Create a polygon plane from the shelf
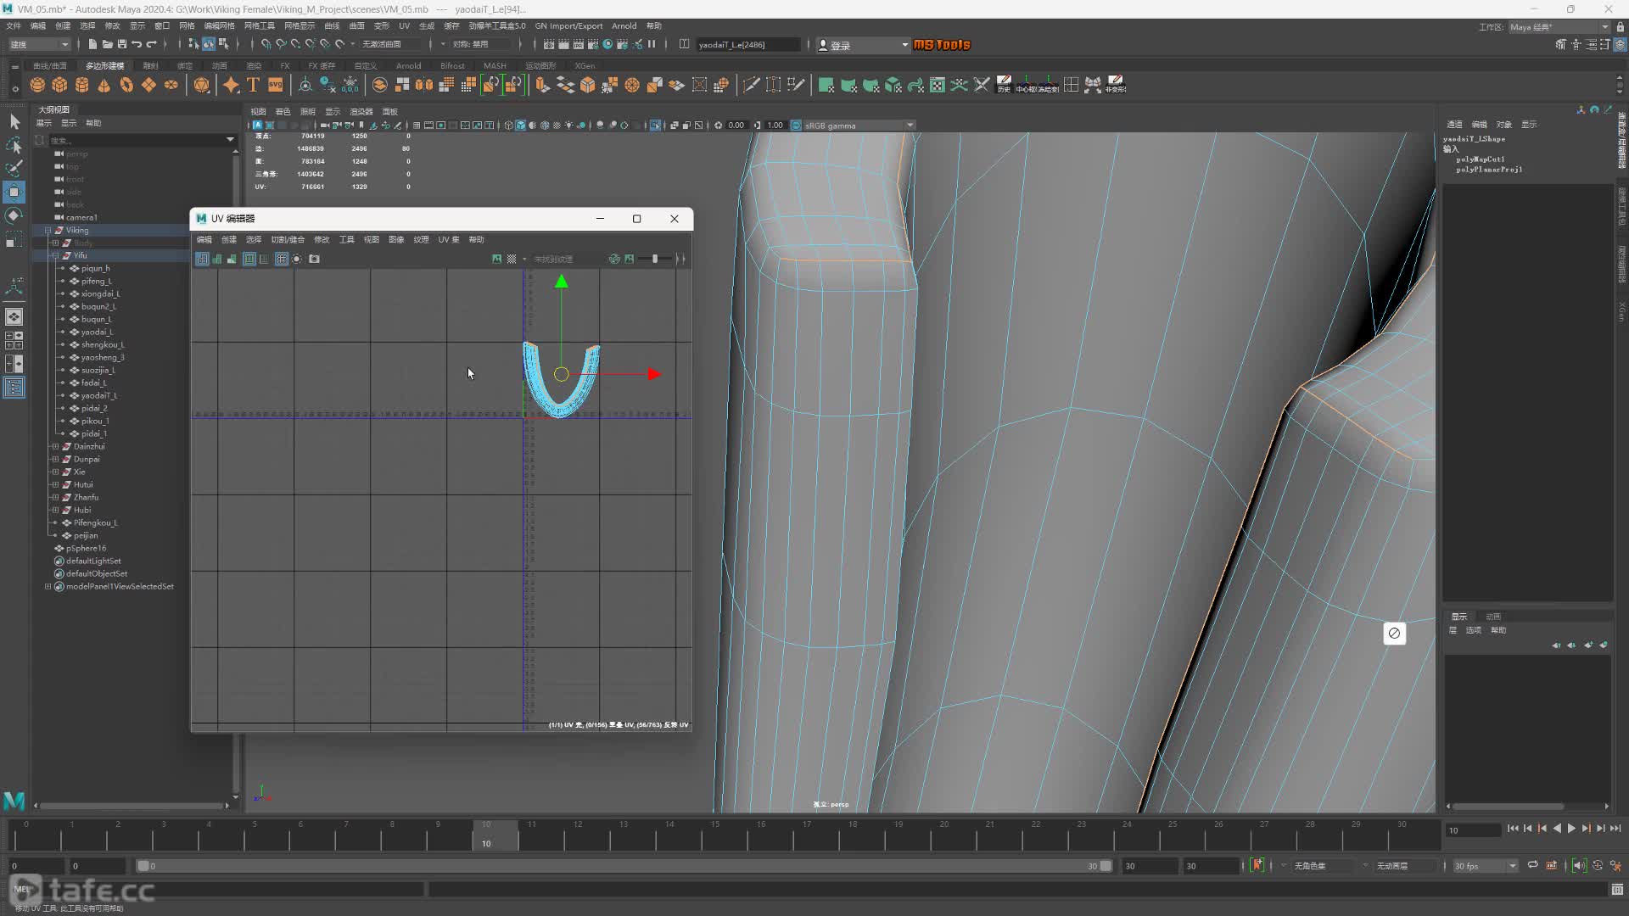The image size is (1629, 916). coord(148,85)
